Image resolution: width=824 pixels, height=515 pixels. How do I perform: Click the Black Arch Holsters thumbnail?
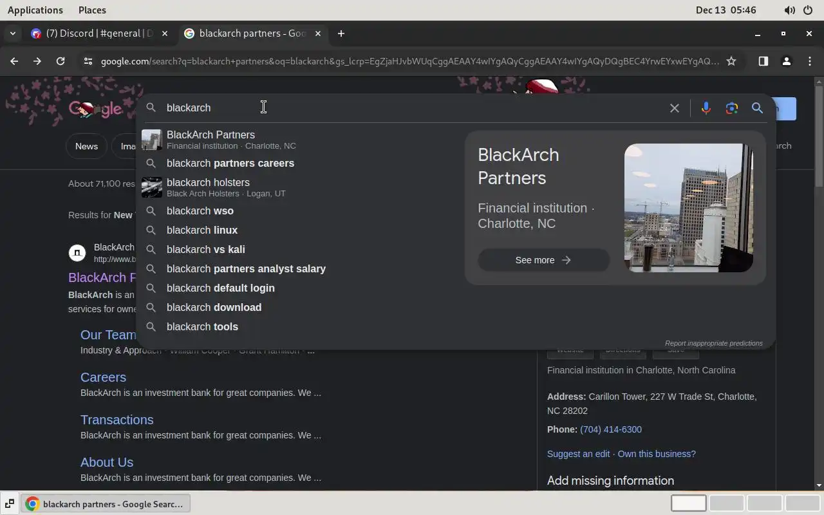152,187
